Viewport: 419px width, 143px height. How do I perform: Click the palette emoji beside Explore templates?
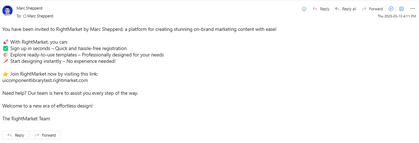pos(5,55)
